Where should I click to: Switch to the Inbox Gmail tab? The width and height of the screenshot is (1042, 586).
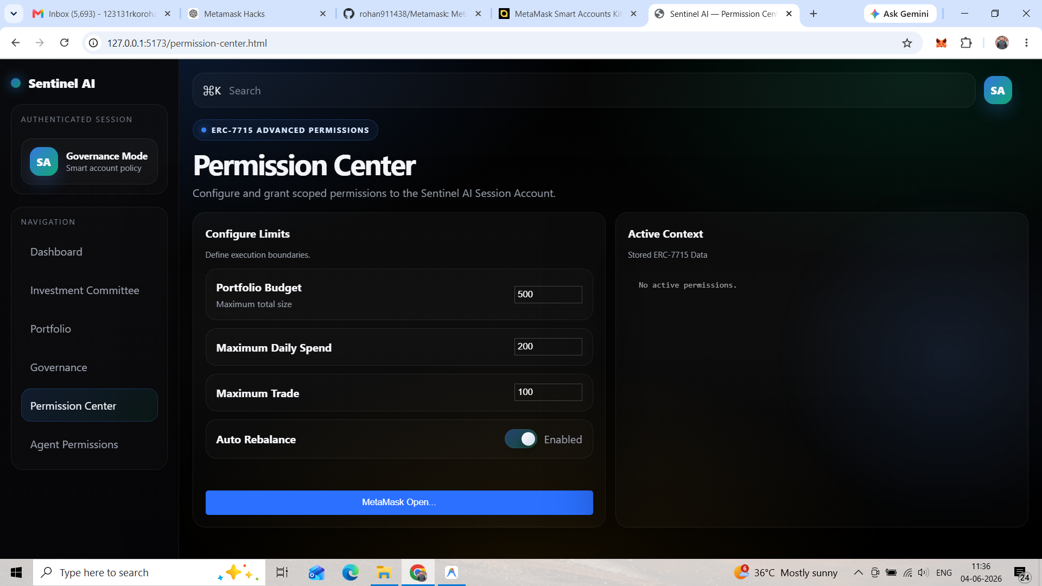point(101,14)
